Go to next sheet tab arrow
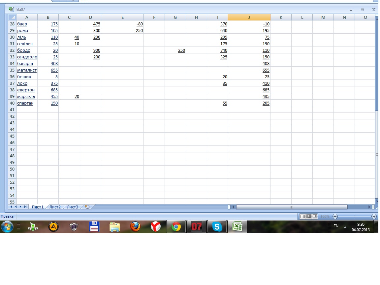This screenshot has height=285, width=380. [20, 207]
